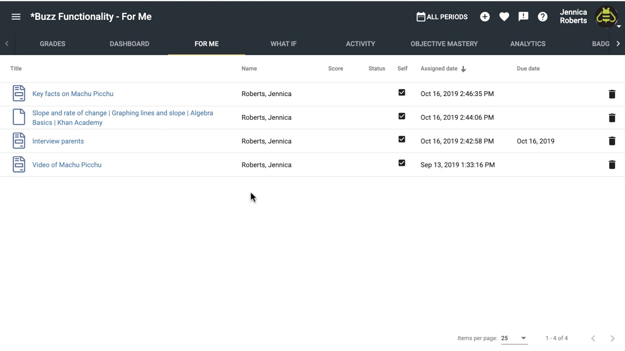Open the Items per page dropdown
The height and width of the screenshot is (351, 625).
point(514,338)
